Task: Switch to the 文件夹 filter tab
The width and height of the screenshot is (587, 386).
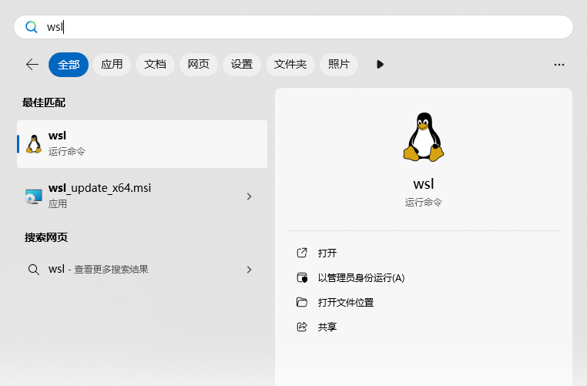Action: click(x=290, y=65)
